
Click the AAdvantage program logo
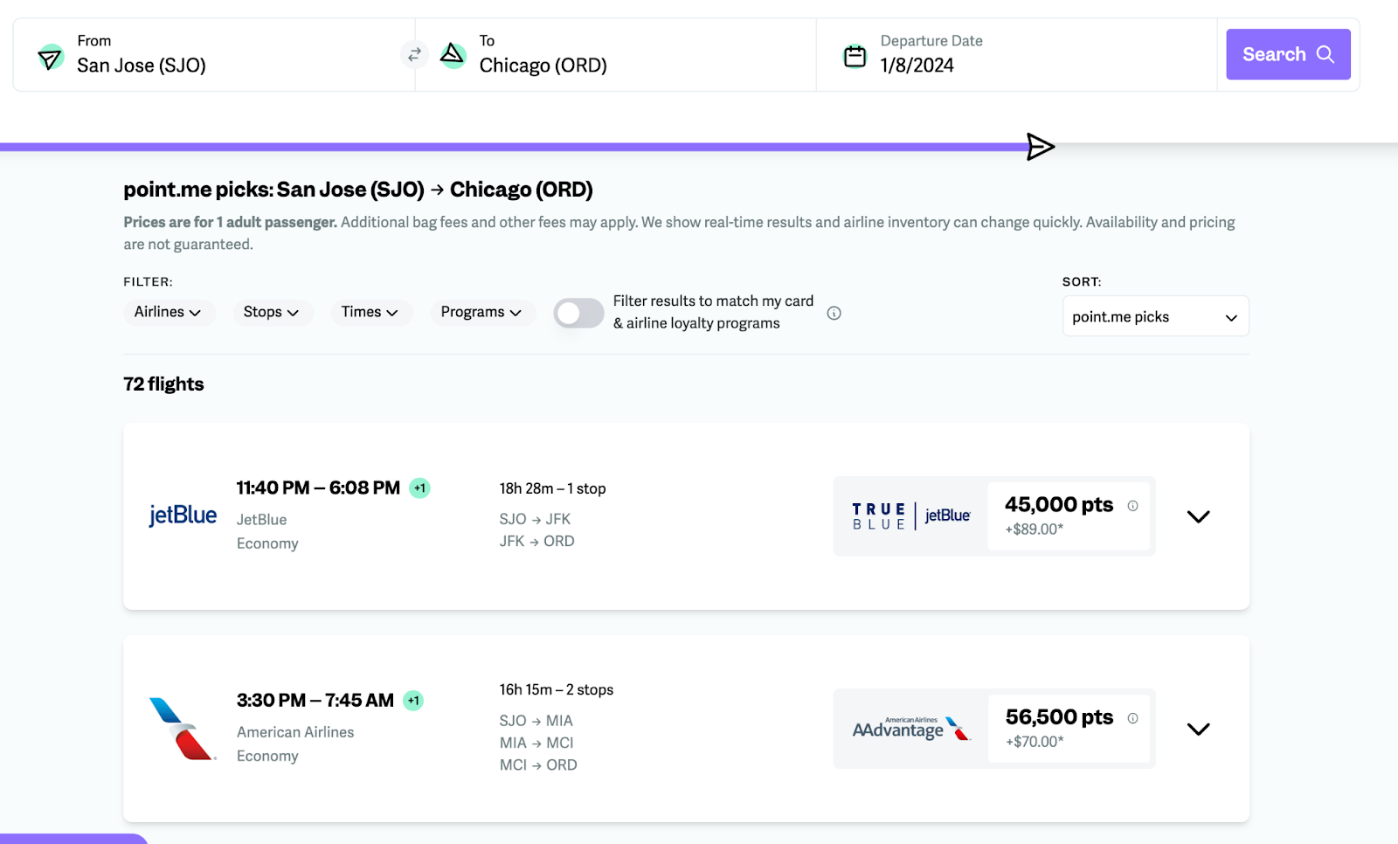click(x=911, y=729)
